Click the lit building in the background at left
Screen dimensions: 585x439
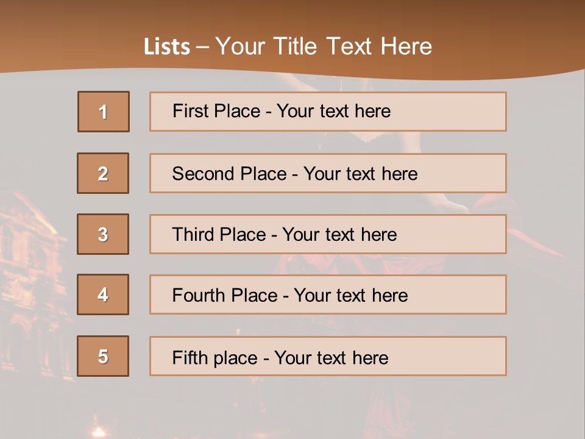click(34, 256)
